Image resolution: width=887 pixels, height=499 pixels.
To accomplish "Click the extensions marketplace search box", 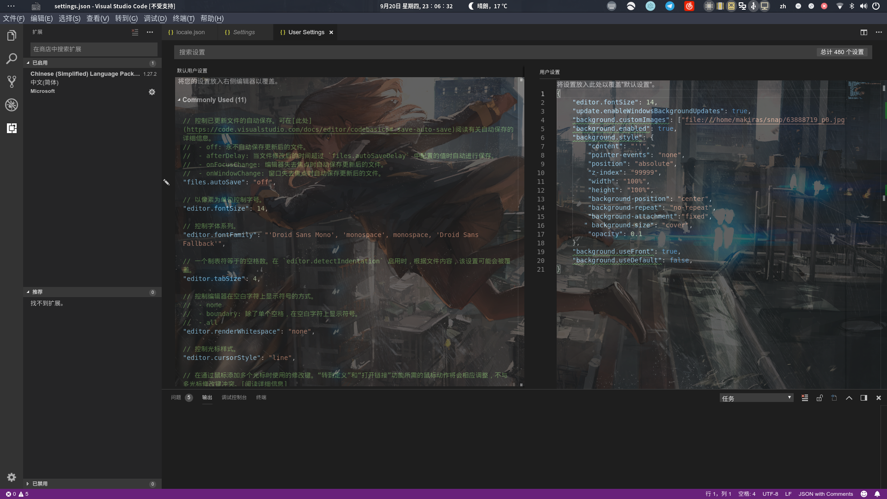I will pyautogui.click(x=93, y=49).
